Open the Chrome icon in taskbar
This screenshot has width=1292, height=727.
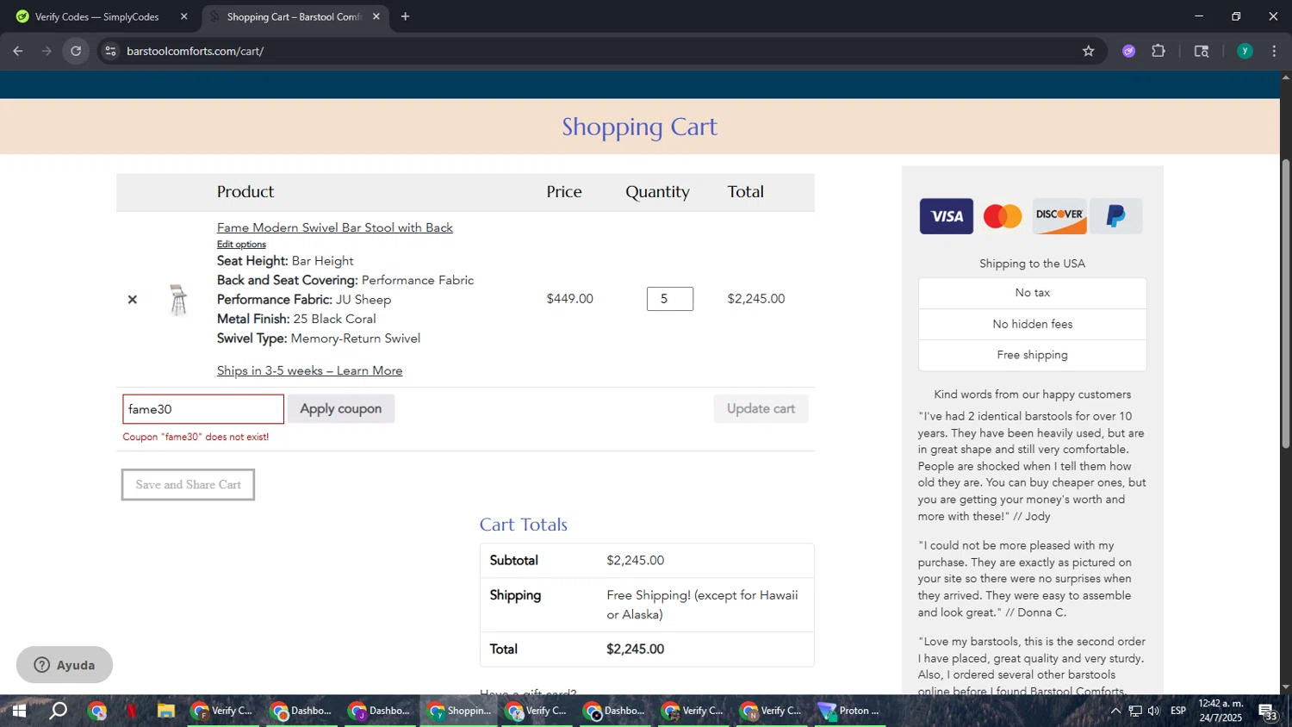[96, 711]
